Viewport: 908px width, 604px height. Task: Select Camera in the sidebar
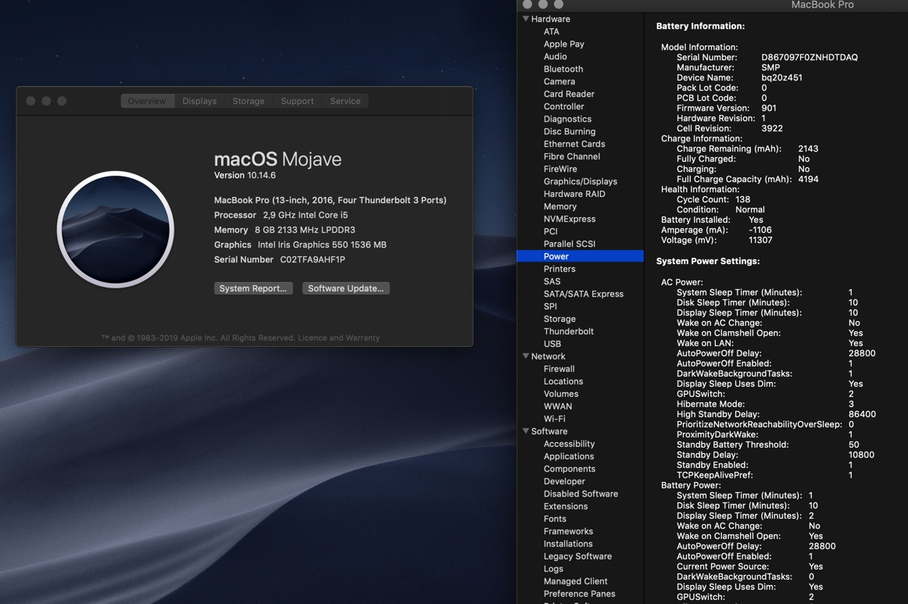559,81
